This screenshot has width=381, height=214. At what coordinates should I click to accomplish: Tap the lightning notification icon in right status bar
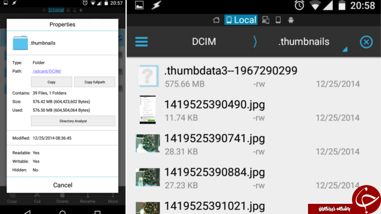[x=156, y=5]
